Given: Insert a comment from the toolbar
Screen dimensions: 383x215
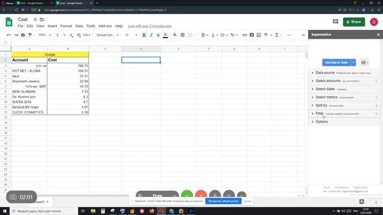Looking at the screenshot, I should click(x=251, y=35).
